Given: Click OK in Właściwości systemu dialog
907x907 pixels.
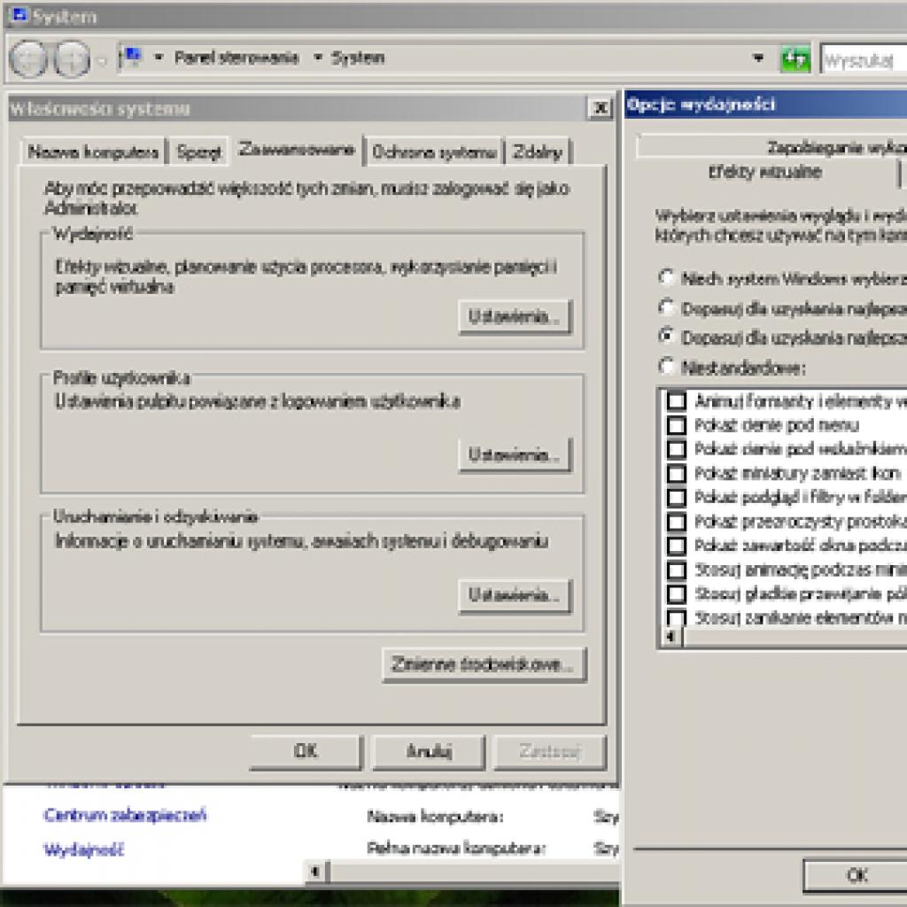Looking at the screenshot, I should point(306,751).
